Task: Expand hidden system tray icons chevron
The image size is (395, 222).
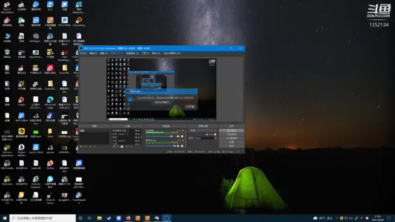Action: 337,218
